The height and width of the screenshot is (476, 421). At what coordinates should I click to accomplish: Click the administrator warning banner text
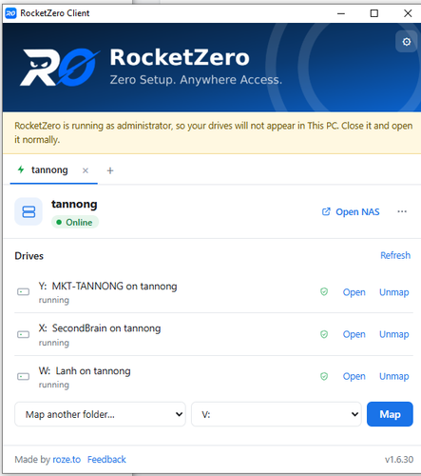point(214,132)
